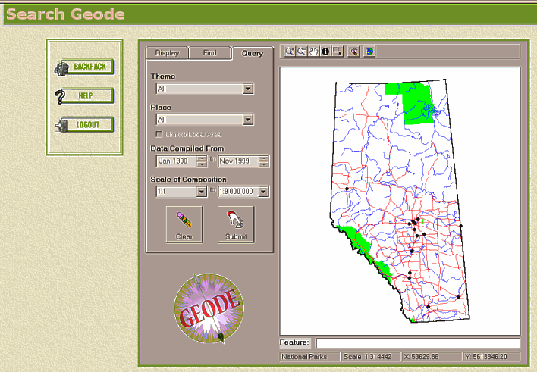Viewport: 537px width, 372px height.
Task: Open the maximum scale 1:9 000 000 dropdown
Action: [x=263, y=192]
